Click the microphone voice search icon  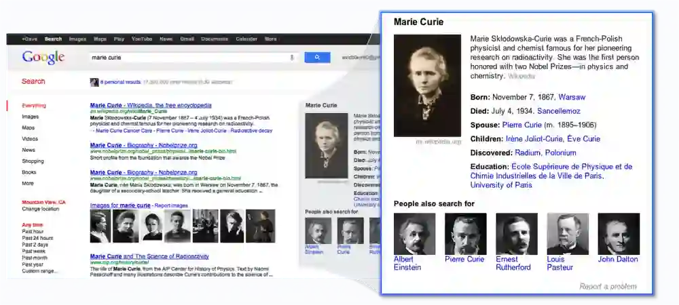point(292,58)
